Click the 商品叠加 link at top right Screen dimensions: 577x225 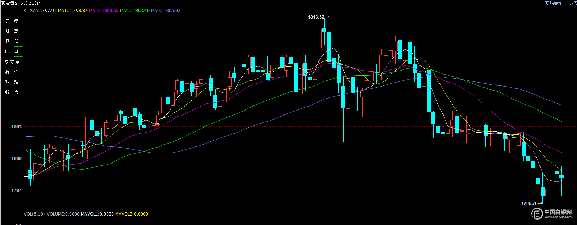click(x=554, y=3)
